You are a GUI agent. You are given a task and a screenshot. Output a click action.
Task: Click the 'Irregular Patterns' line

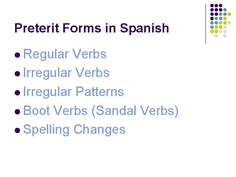tap(73, 92)
